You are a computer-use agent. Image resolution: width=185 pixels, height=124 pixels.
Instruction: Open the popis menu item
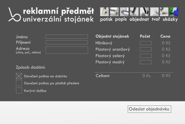[x=121, y=19]
